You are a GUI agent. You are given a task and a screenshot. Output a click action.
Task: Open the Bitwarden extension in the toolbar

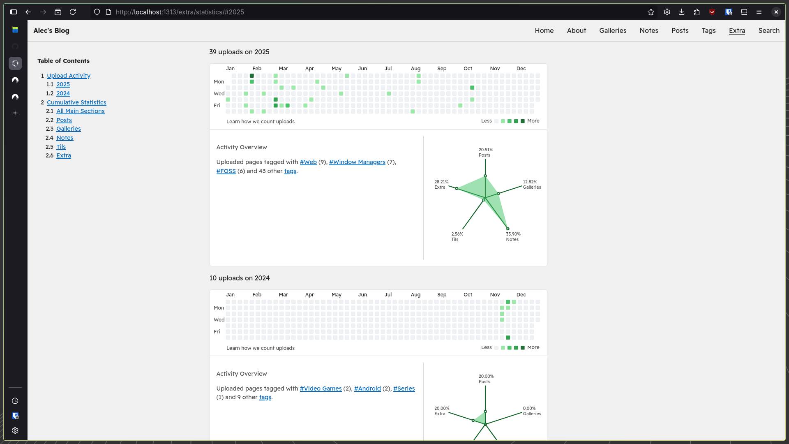point(729,12)
